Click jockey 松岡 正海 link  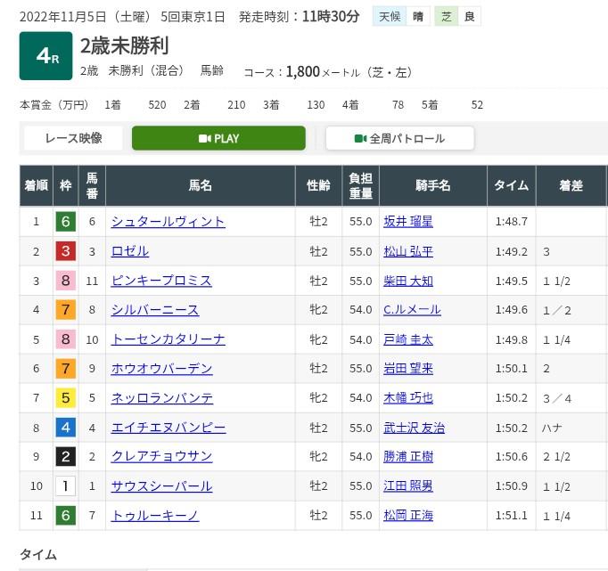coord(407,516)
